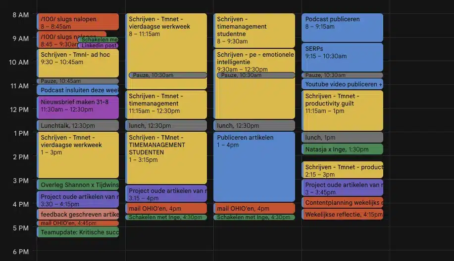Image resolution: width=454 pixels, height=261 pixels.
Task: Open the 'Nieuwsbrief maken 31-8' event
Action: pos(78,107)
